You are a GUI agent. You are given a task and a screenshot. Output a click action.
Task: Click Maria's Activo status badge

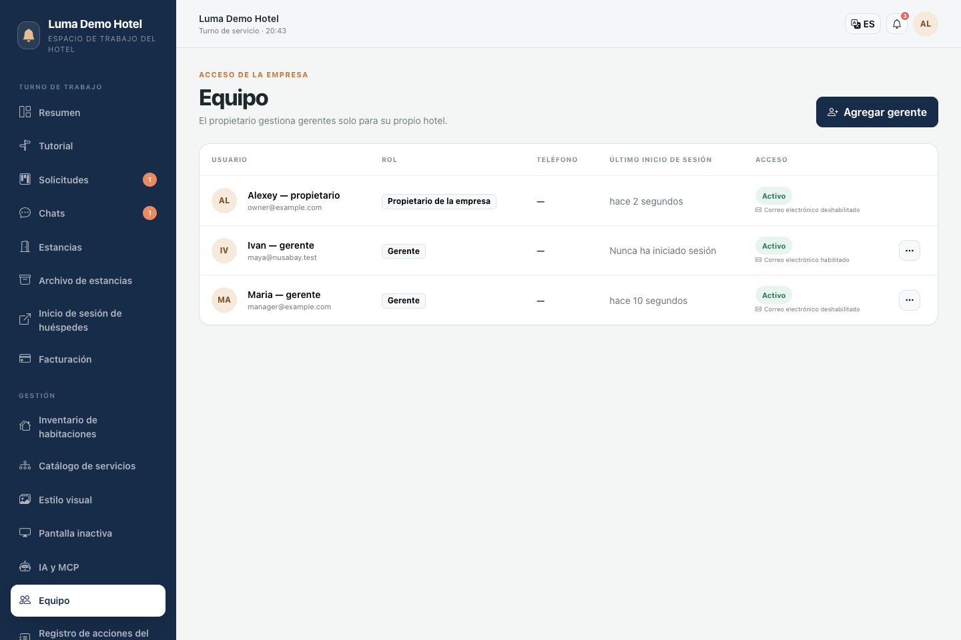pos(773,295)
